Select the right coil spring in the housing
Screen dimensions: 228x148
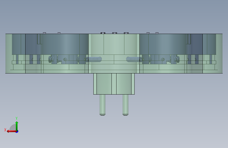tap(134, 60)
